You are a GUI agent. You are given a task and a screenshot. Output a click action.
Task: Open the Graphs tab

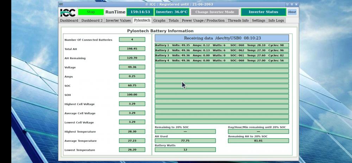point(159,20)
